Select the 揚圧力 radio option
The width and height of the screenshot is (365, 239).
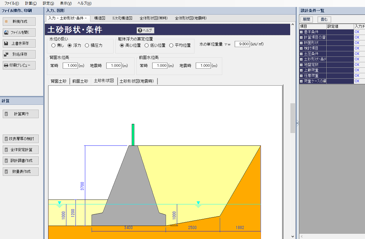pos(87,46)
